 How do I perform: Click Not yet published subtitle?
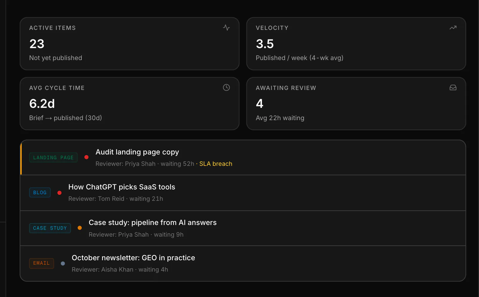[x=56, y=58]
